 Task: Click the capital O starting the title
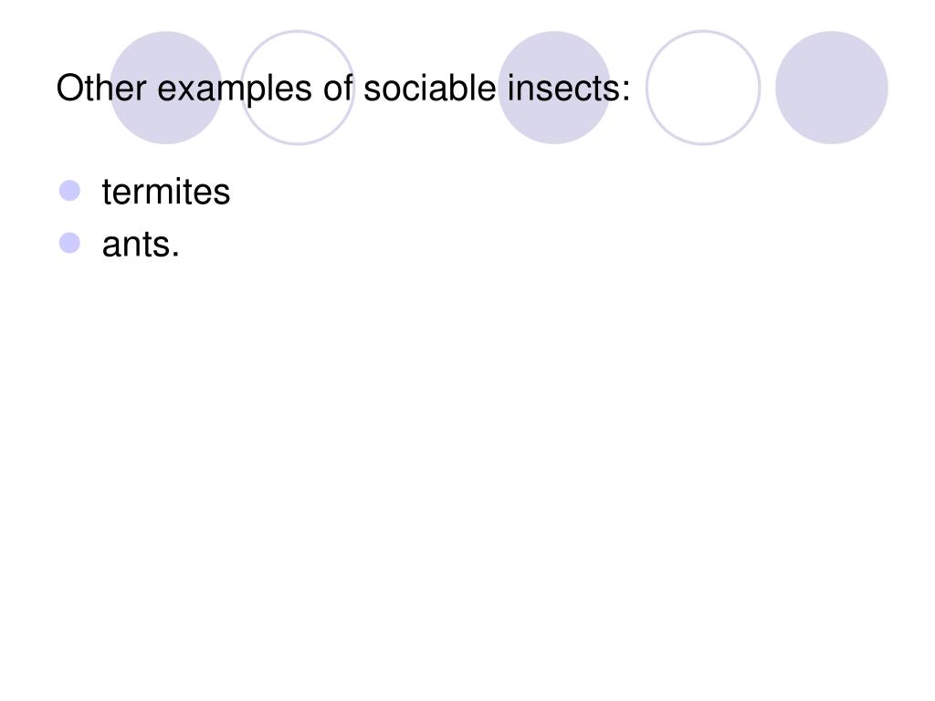(x=69, y=89)
